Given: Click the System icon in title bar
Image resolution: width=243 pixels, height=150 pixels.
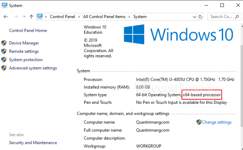Looking at the screenshot, I should pos(5,5).
